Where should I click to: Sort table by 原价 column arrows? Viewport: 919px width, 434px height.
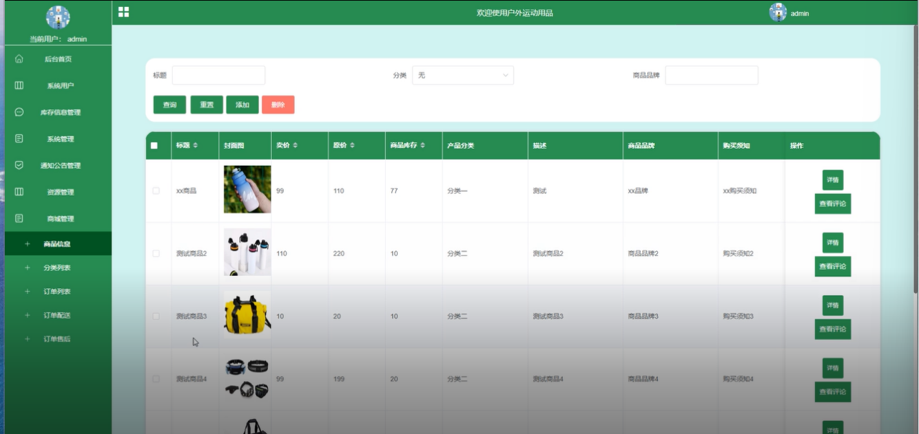(x=352, y=145)
